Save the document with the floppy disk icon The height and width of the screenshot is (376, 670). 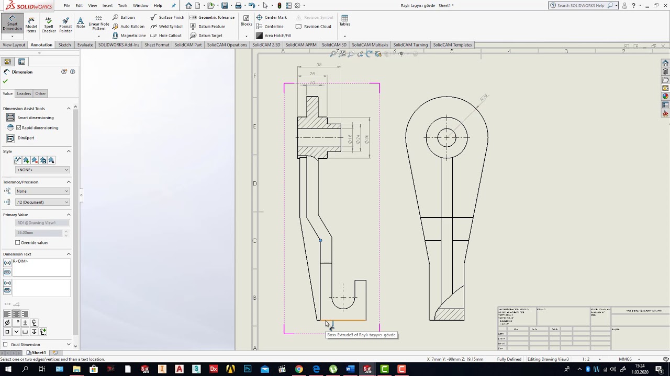point(225,6)
